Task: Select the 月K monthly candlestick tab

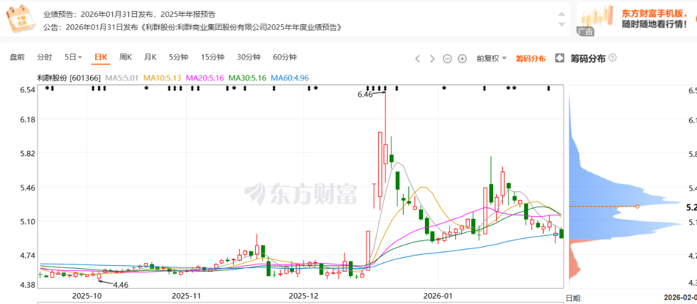Action: point(150,57)
